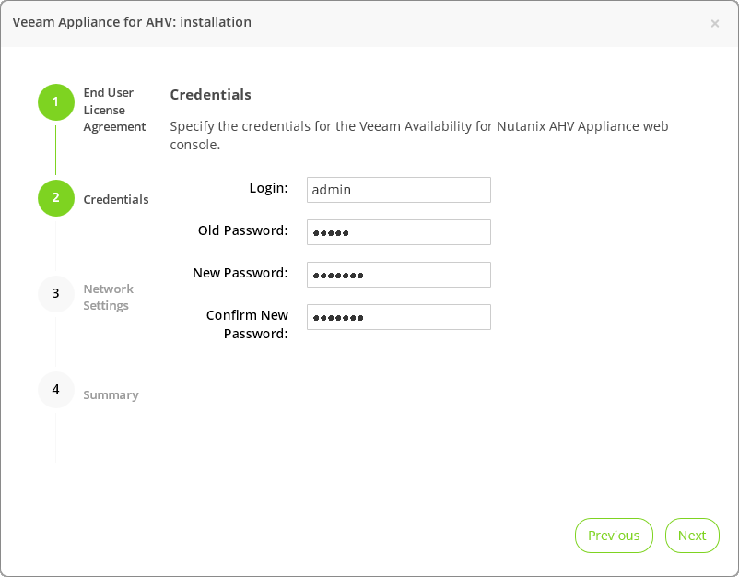Click into the Old Password field

tap(398, 232)
